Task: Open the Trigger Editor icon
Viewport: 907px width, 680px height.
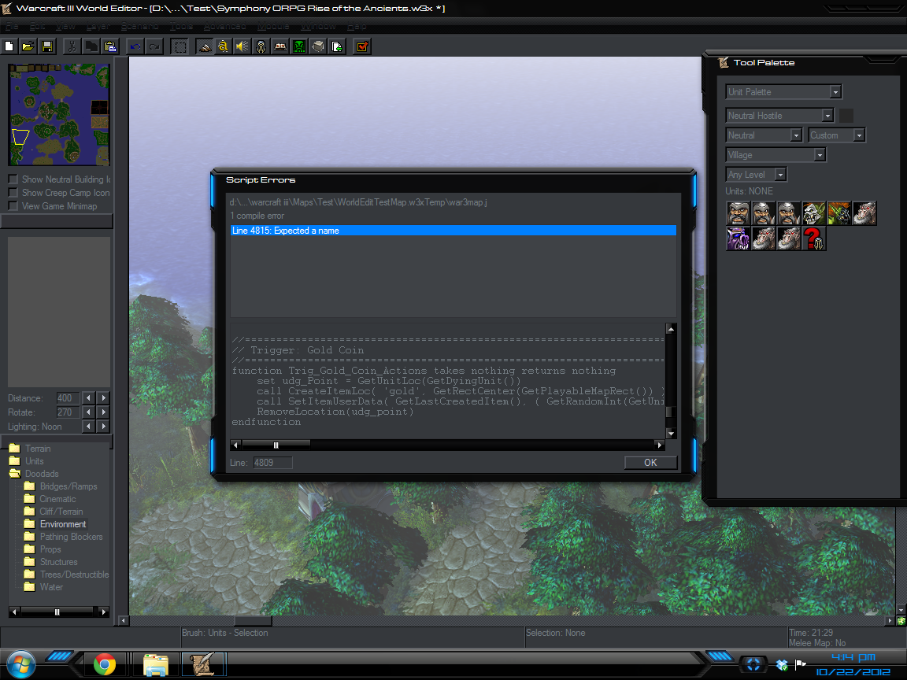Action: tap(224, 46)
